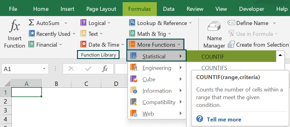
Task: Click the Math & Trig theta icon
Action: coord(132,34)
